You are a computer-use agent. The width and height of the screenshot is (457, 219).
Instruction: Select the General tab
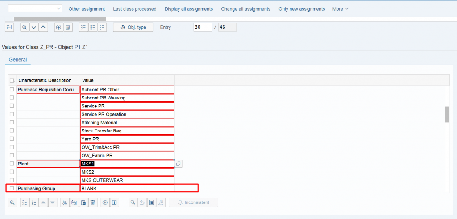point(18,60)
